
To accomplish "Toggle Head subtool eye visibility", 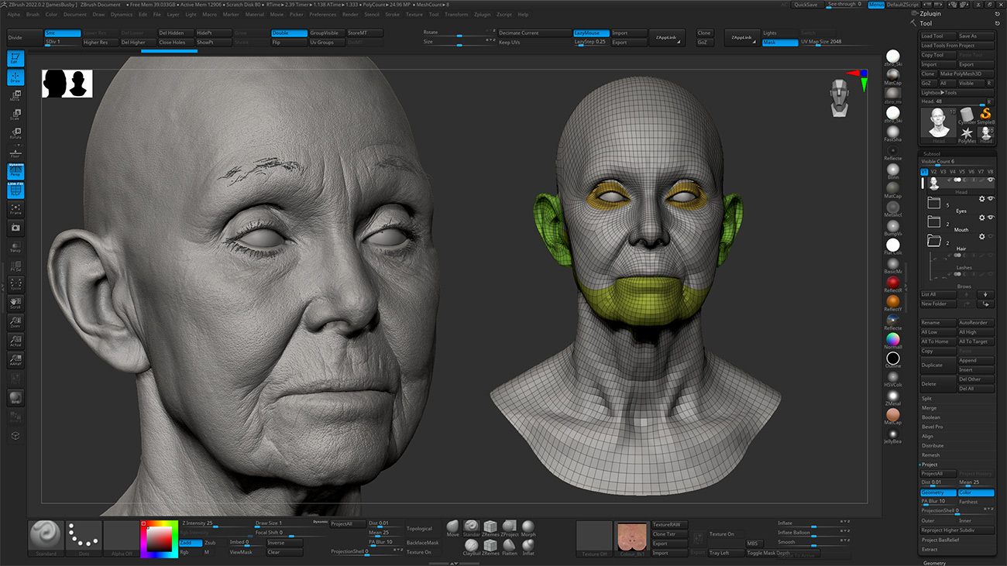I will (x=990, y=180).
